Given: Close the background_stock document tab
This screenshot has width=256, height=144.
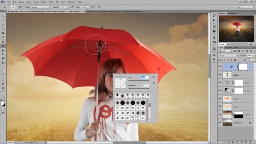Looking at the screenshot, I should [x=84, y=12].
